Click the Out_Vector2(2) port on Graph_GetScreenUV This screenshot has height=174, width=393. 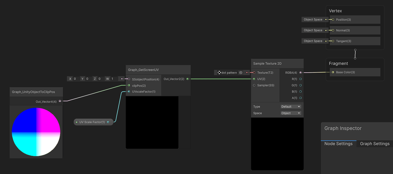pyautogui.click(x=187, y=79)
